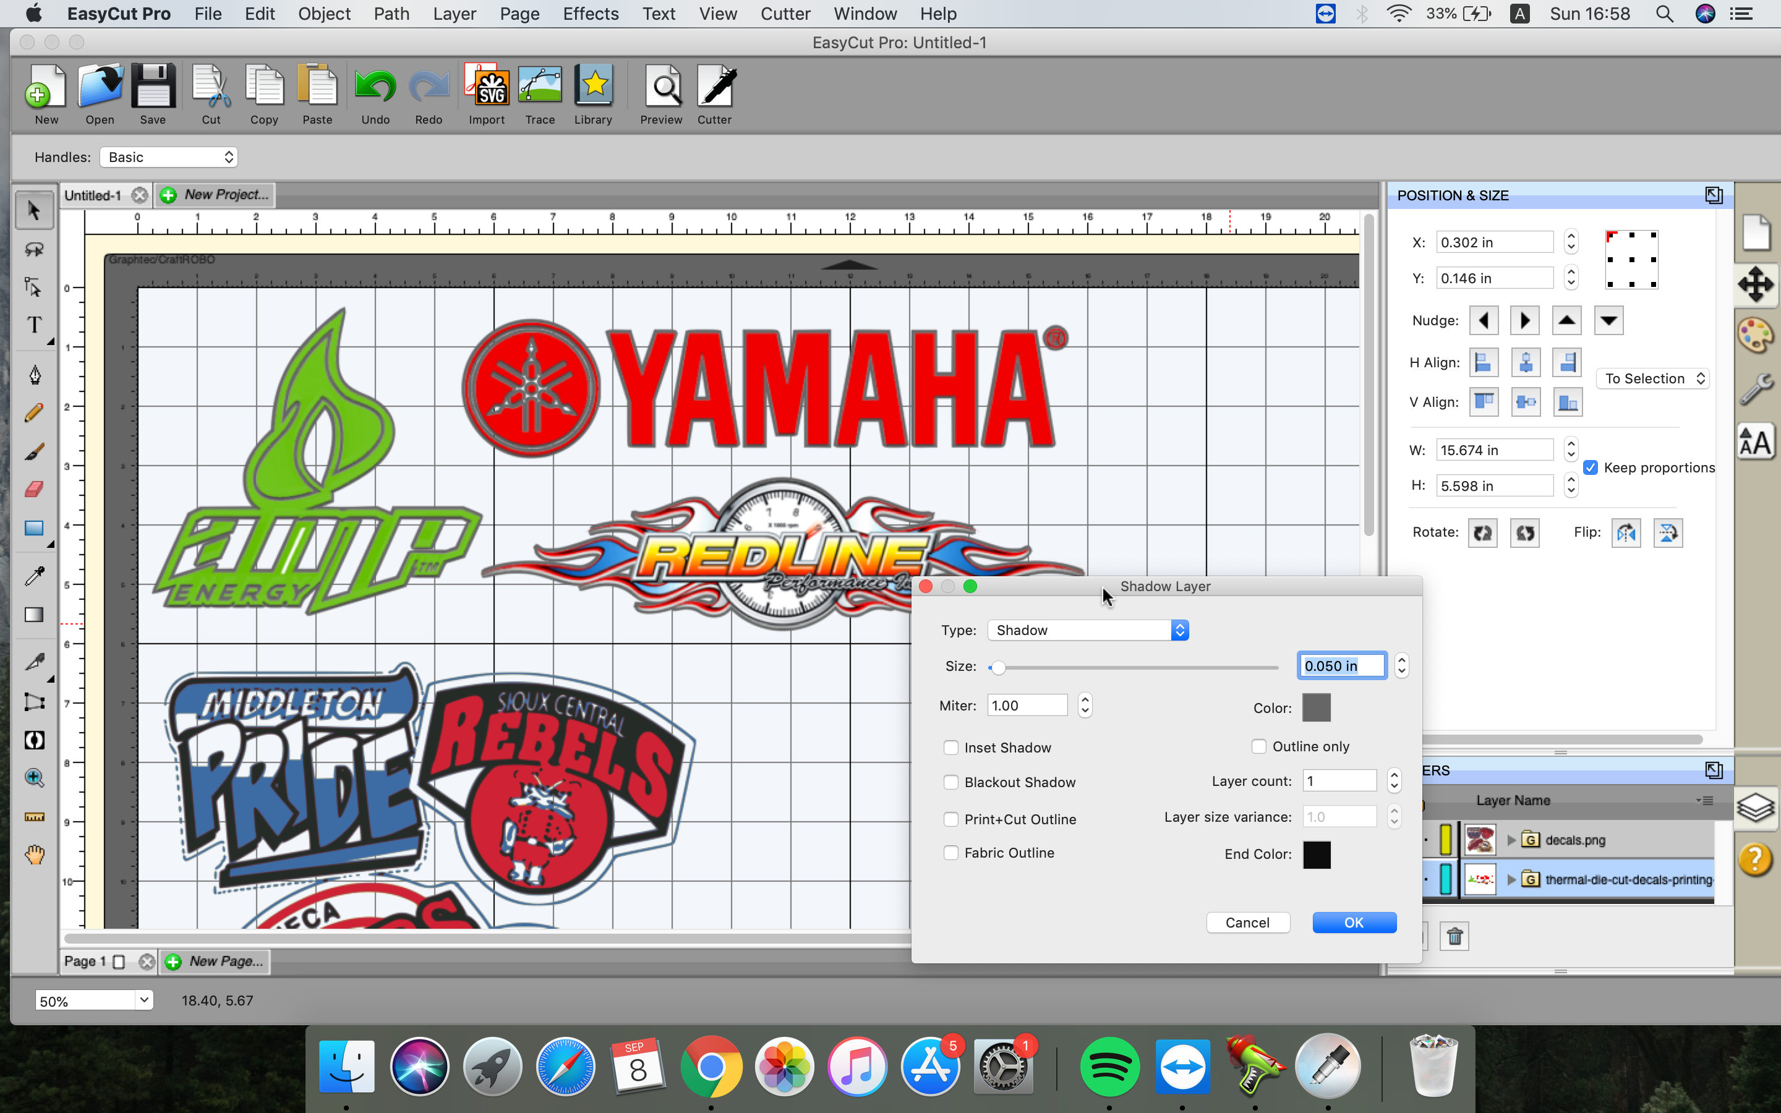Image resolution: width=1781 pixels, height=1113 pixels.
Task: Open the Effects menu
Action: pos(590,13)
